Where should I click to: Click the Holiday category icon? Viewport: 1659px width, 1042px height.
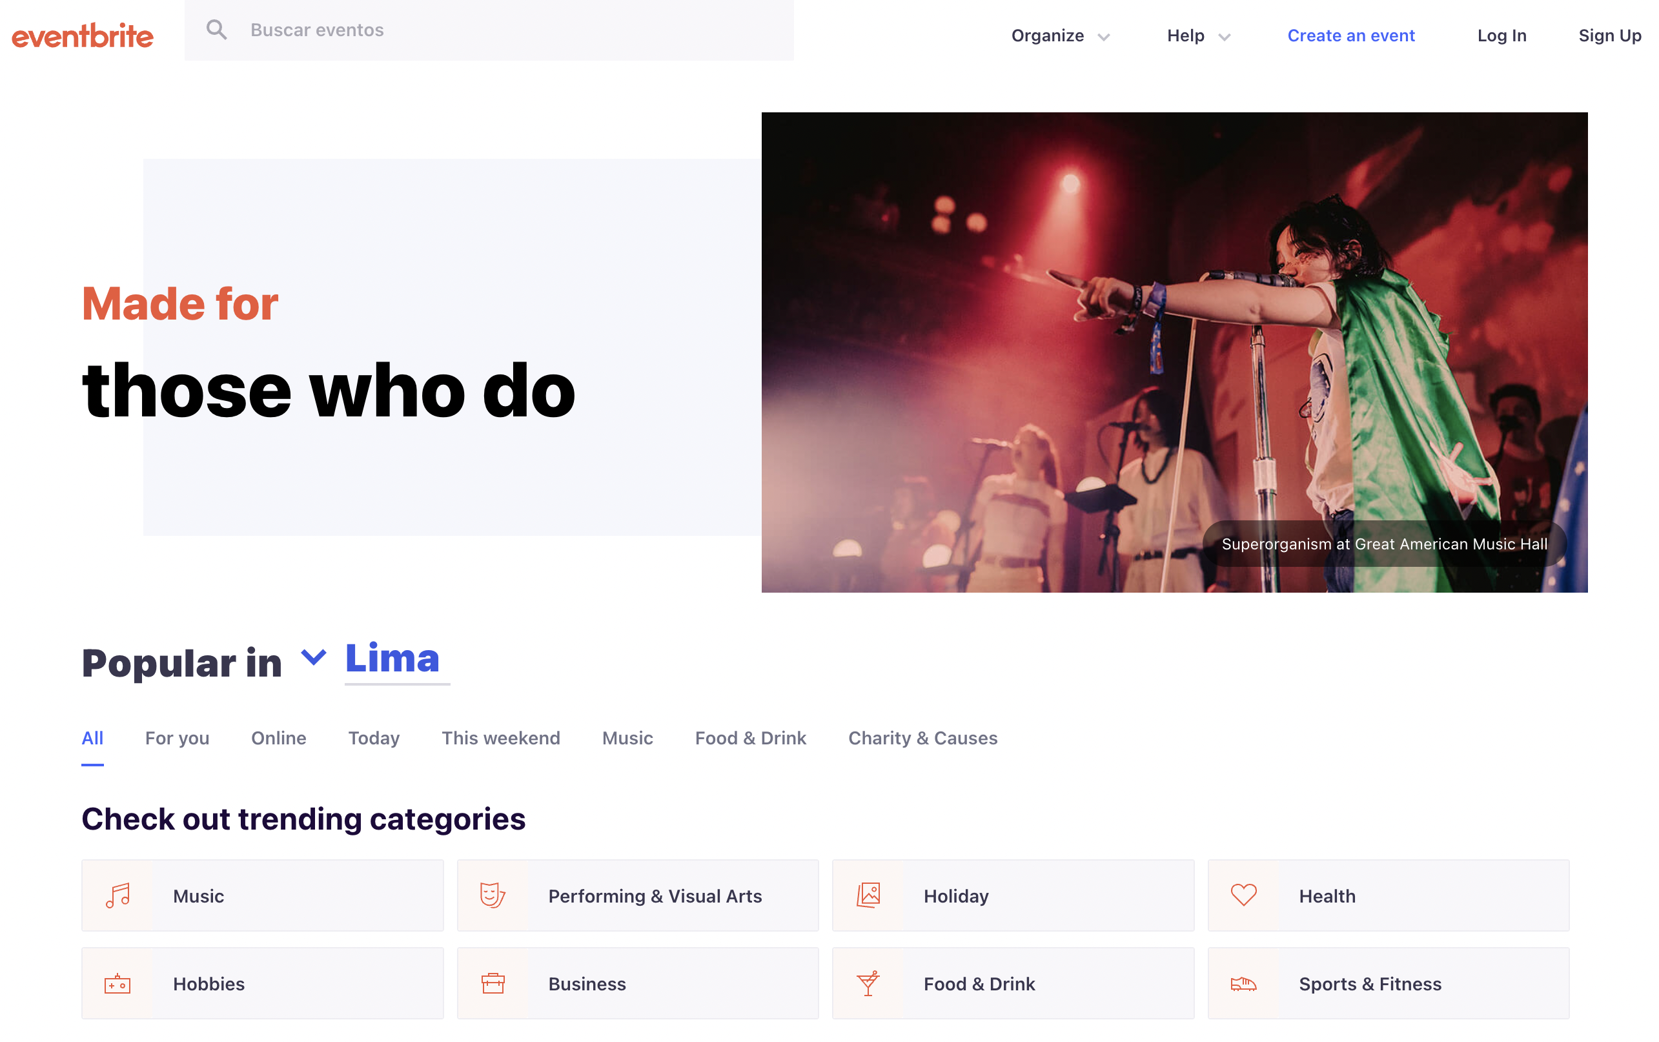coord(869,895)
